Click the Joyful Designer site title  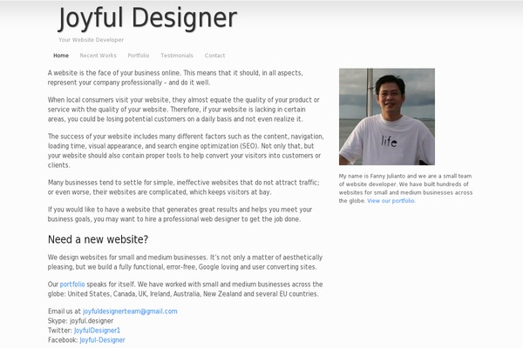pos(147,18)
